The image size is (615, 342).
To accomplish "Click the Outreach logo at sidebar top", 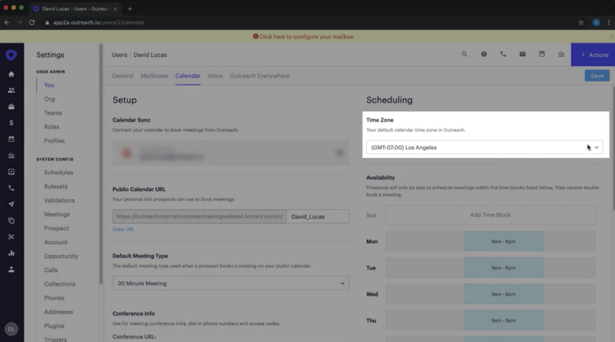I will [11, 55].
